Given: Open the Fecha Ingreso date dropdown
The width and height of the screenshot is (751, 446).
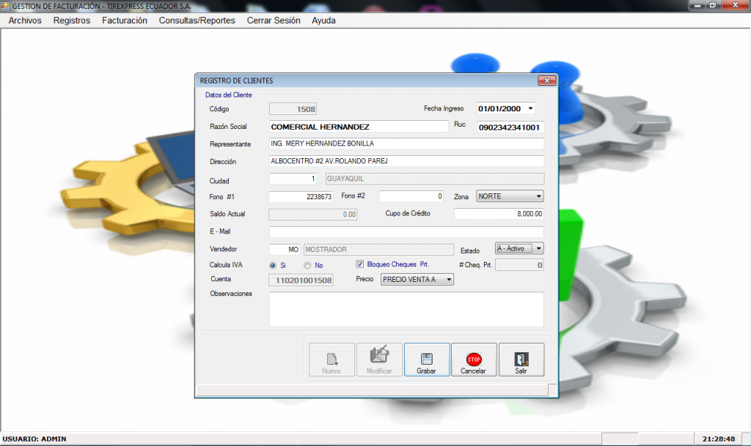Looking at the screenshot, I should click(x=530, y=108).
